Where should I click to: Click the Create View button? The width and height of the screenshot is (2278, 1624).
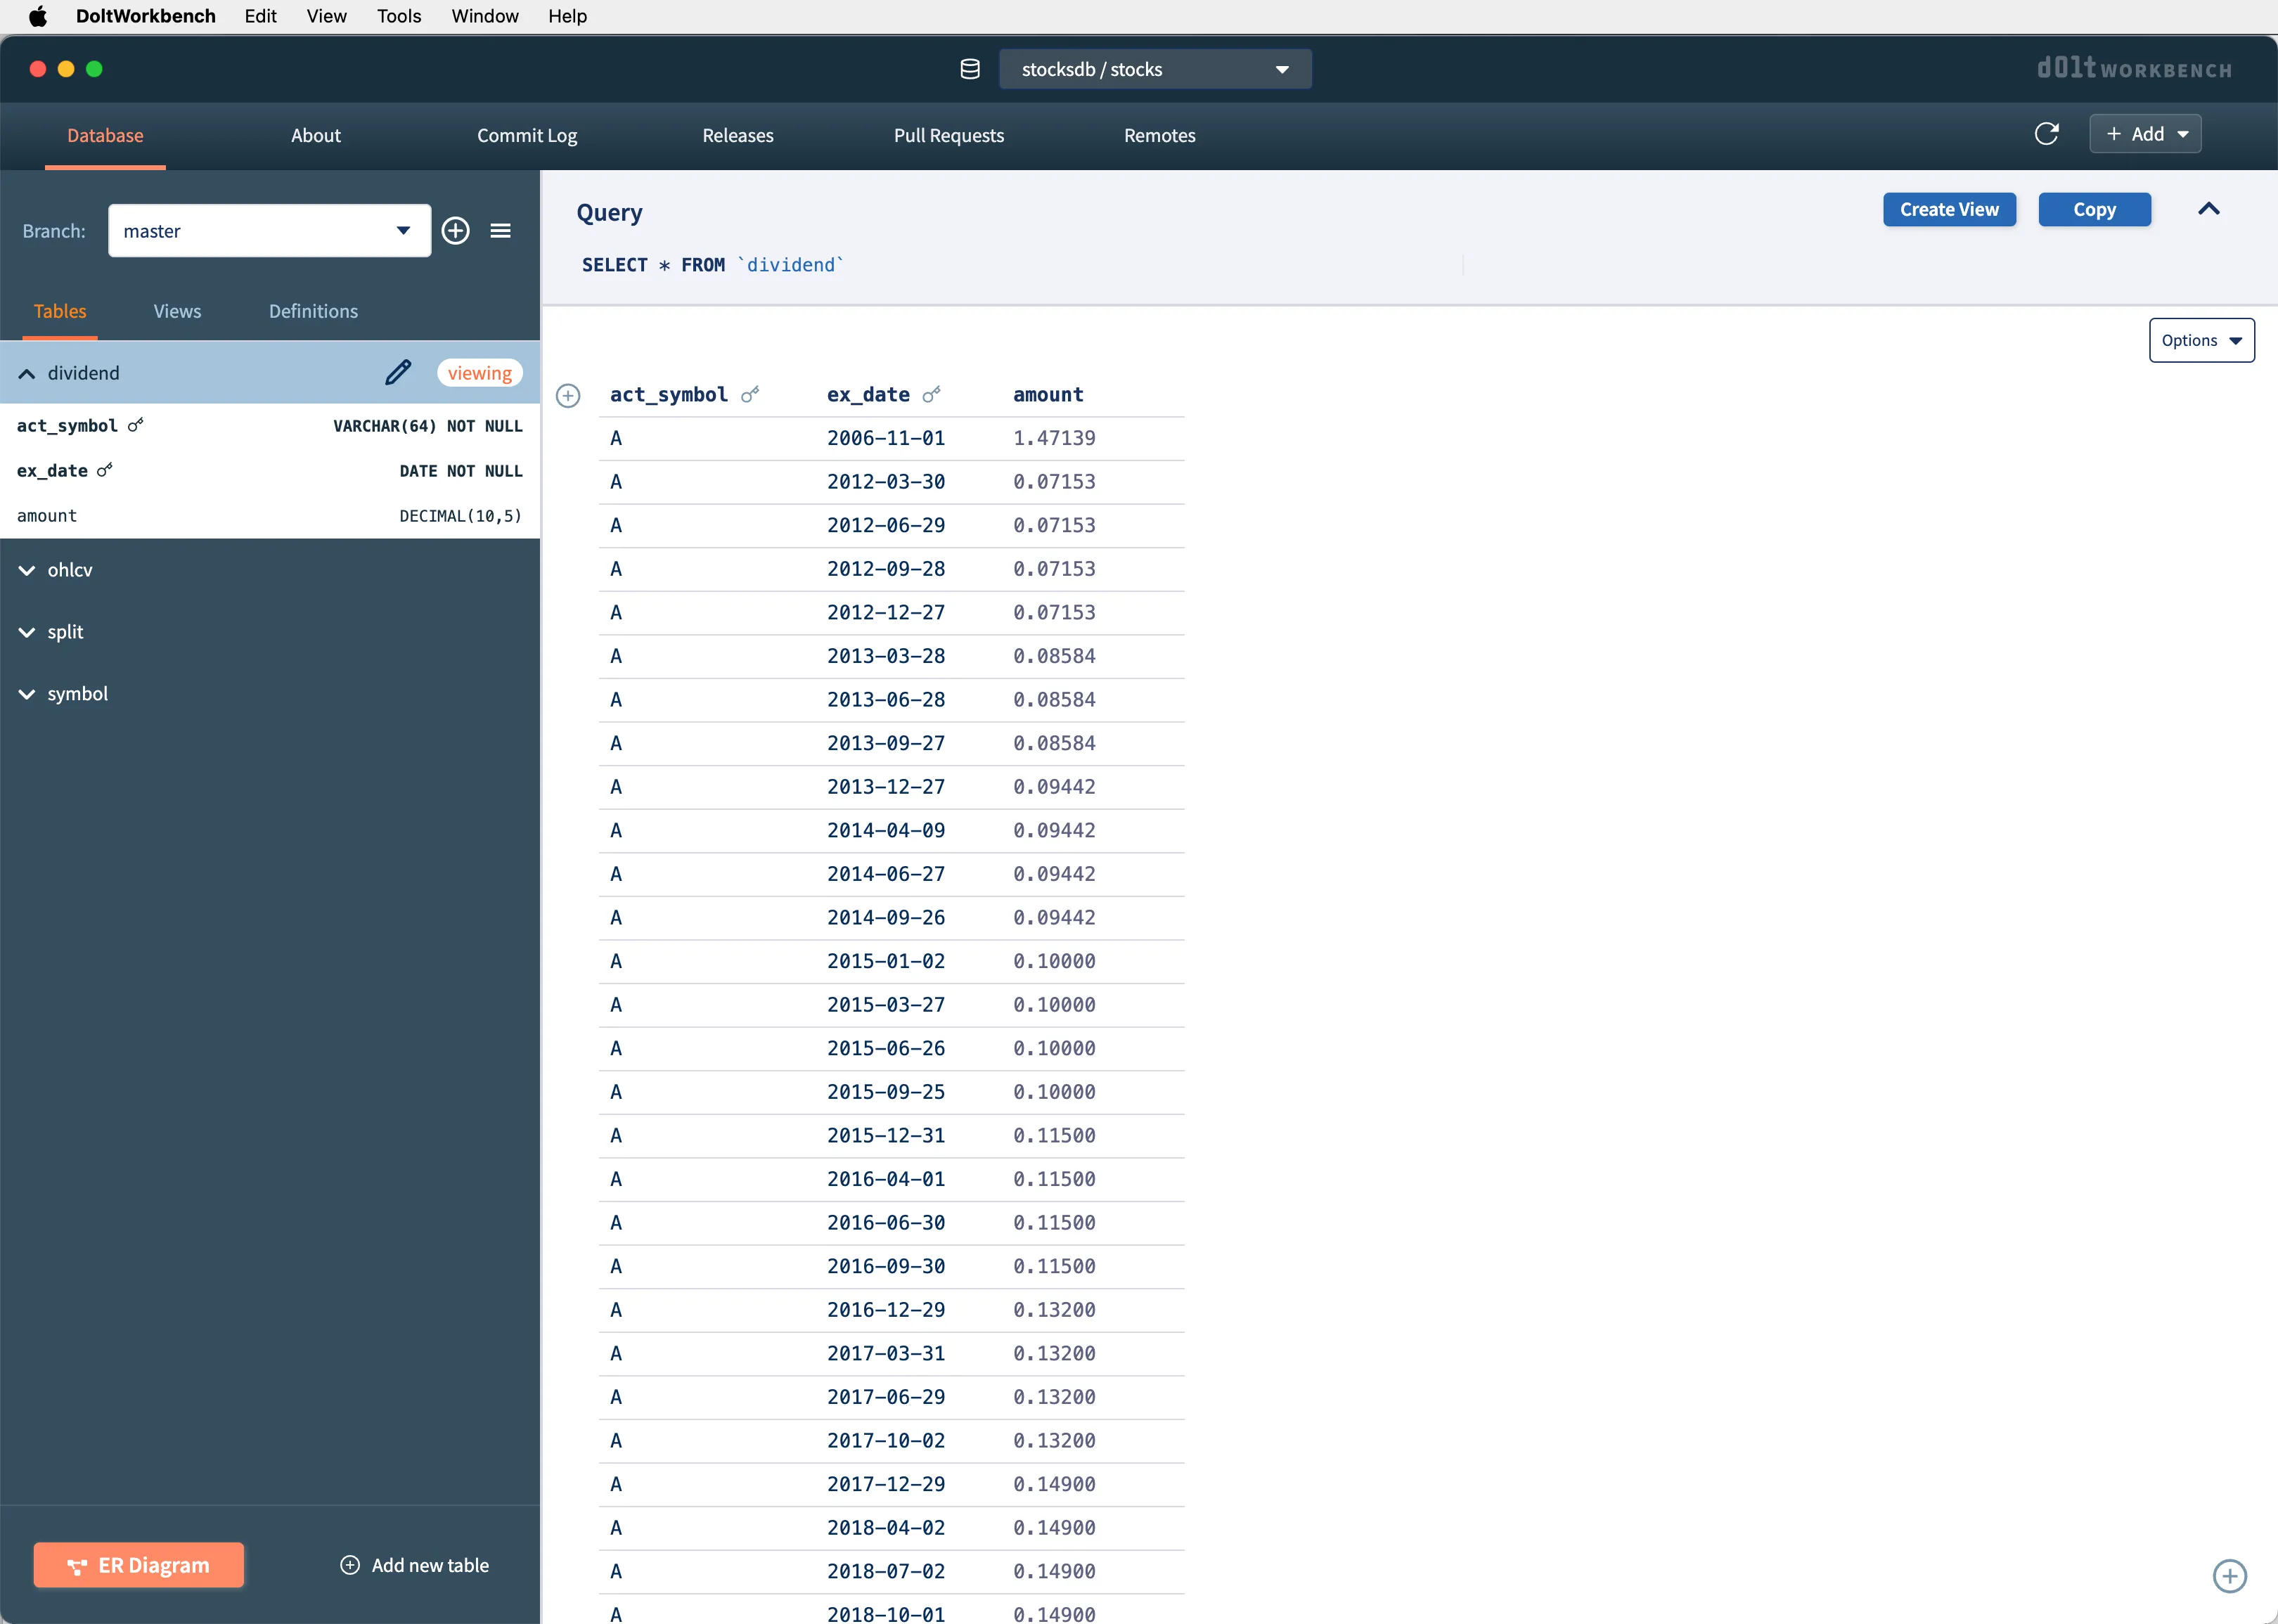(x=1948, y=209)
